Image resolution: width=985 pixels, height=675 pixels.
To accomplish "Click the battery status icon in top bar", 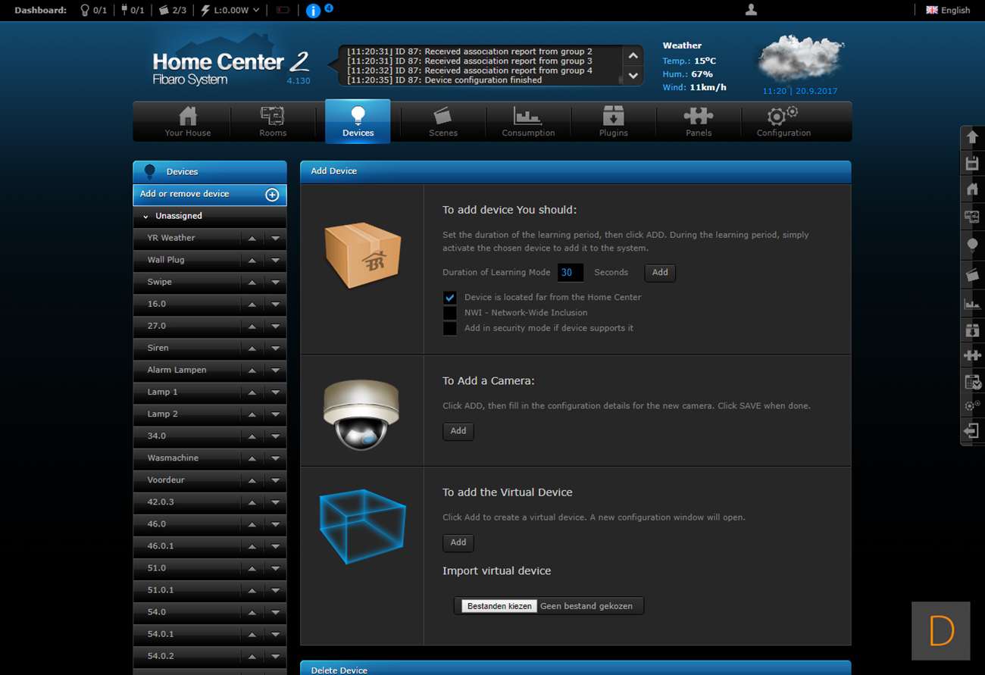I will pyautogui.click(x=283, y=11).
